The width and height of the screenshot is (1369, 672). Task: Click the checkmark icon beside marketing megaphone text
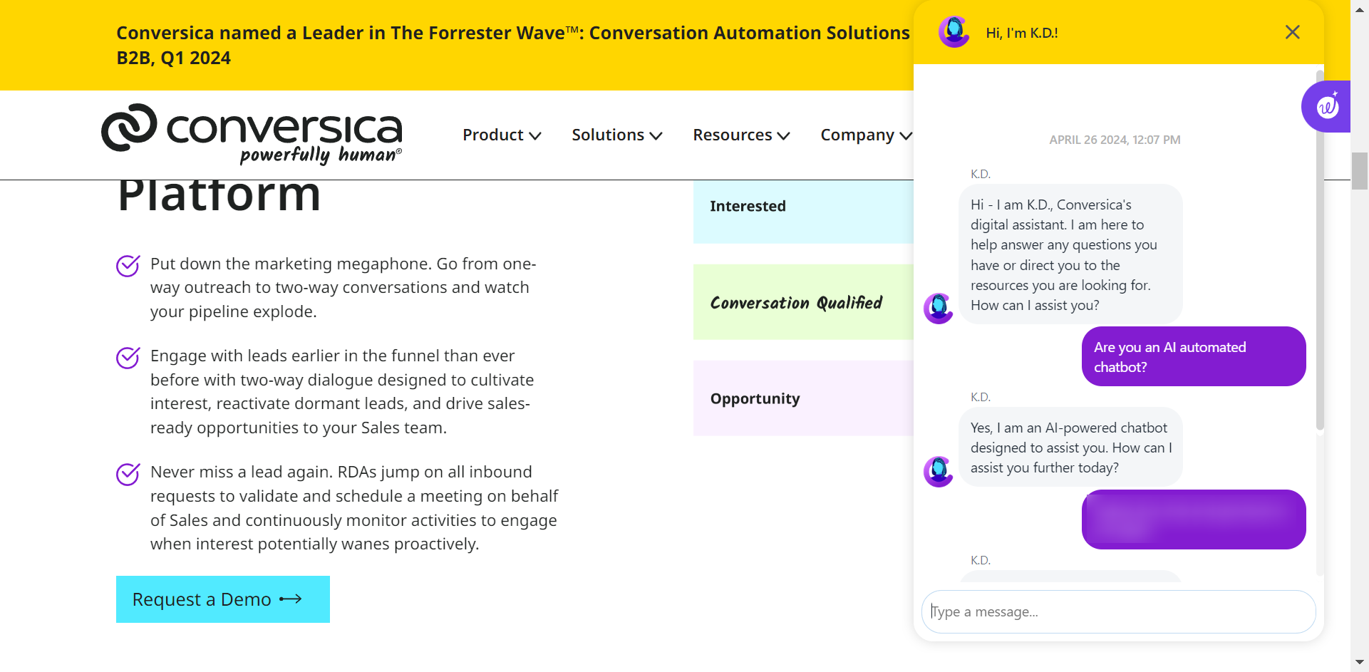point(128,265)
